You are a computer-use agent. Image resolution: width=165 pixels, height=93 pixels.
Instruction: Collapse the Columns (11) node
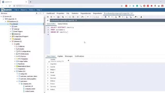point(19,84)
